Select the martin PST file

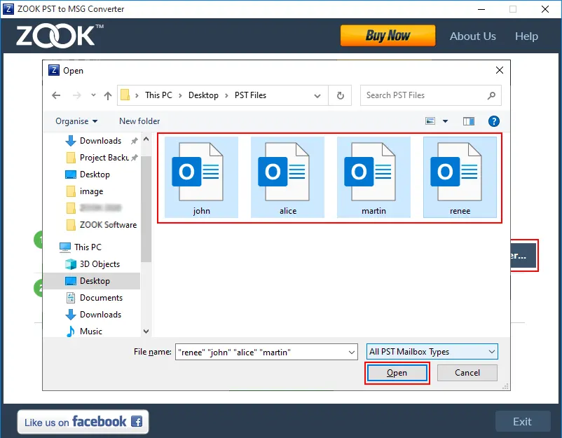tap(373, 177)
